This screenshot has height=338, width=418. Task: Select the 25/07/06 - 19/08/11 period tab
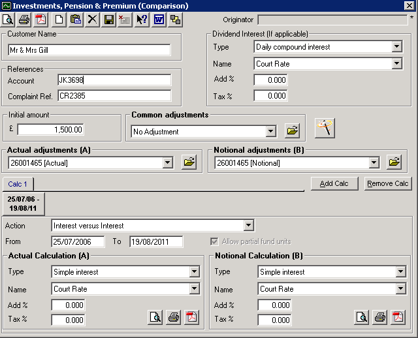[24, 204]
